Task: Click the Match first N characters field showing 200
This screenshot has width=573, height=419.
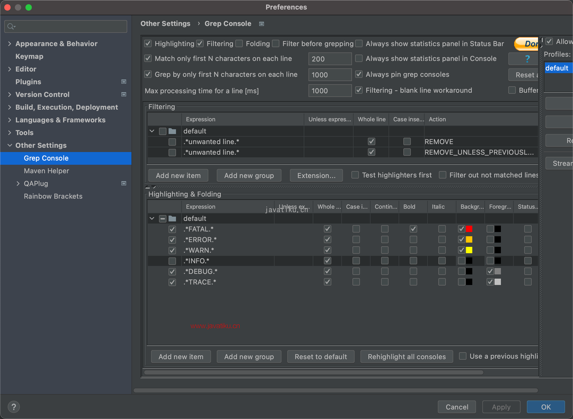Action: pos(330,59)
